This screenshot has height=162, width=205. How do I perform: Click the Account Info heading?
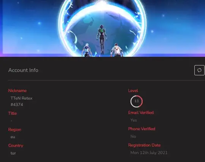point(23,70)
